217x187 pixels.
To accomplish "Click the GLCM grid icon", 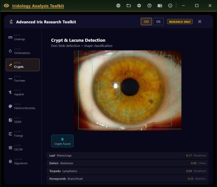I will point(10,148).
